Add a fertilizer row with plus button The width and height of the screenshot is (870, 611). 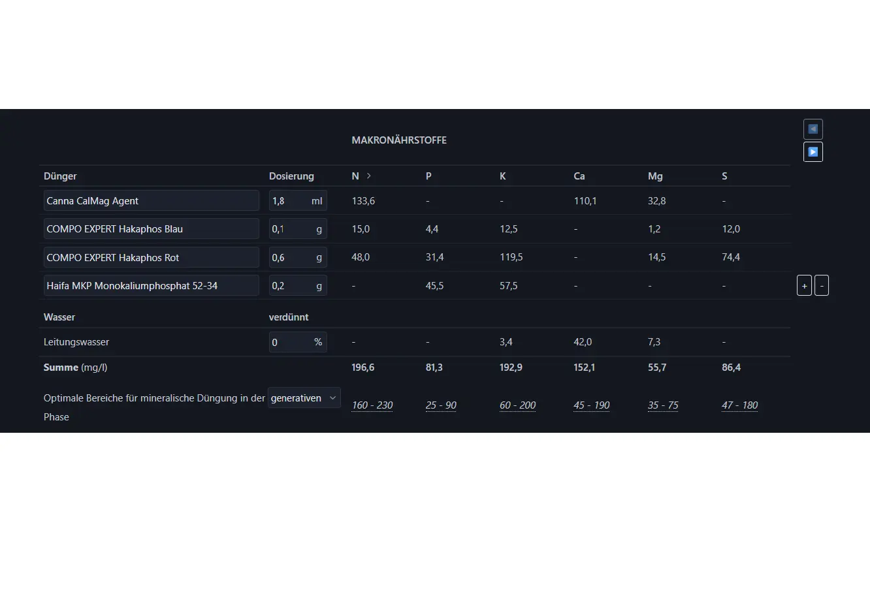(804, 286)
